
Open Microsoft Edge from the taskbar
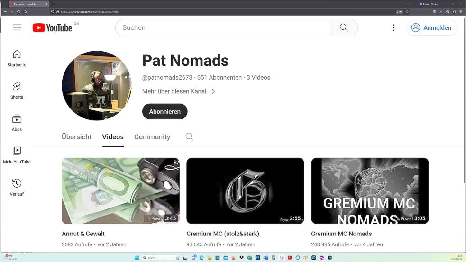[201, 258]
